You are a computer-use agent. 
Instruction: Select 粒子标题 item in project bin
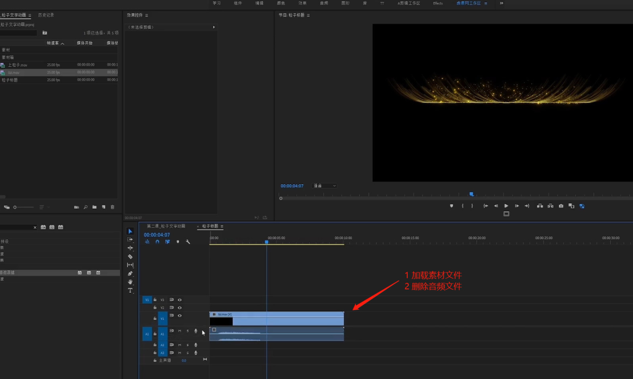[x=9, y=80]
